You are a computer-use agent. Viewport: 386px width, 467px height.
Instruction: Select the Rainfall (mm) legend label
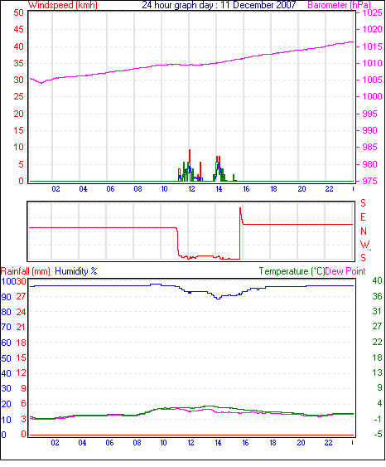coord(26,271)
